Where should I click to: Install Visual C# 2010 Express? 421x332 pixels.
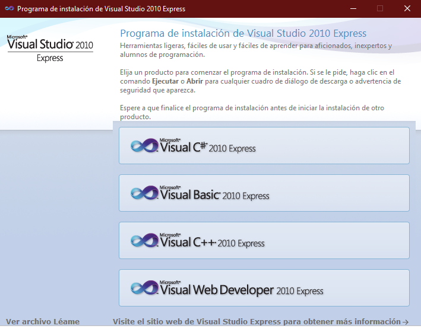click(x=264, y=145)
